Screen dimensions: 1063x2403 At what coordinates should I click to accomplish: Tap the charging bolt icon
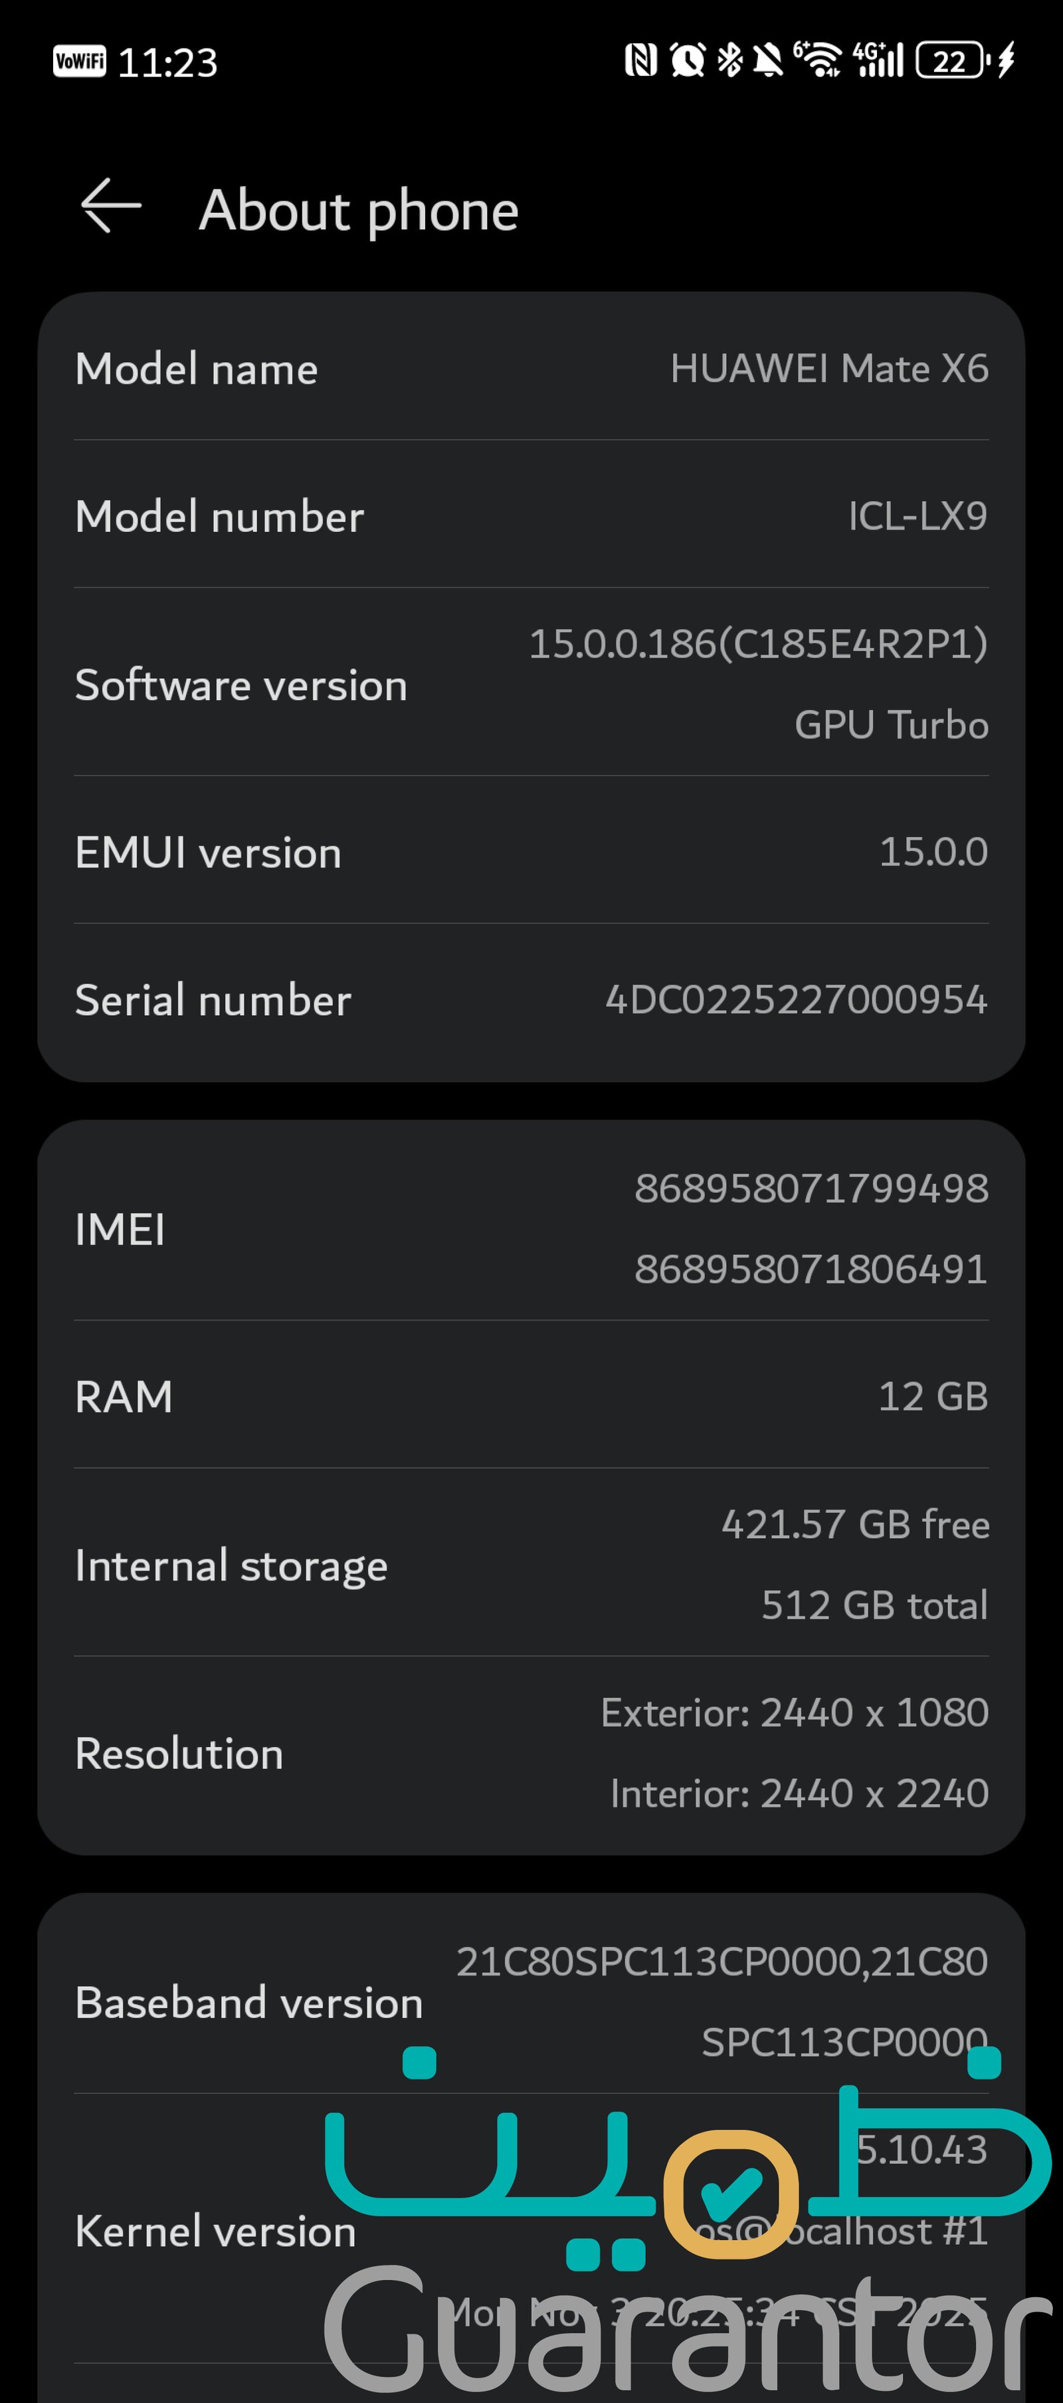click(x=1006, y=62)
